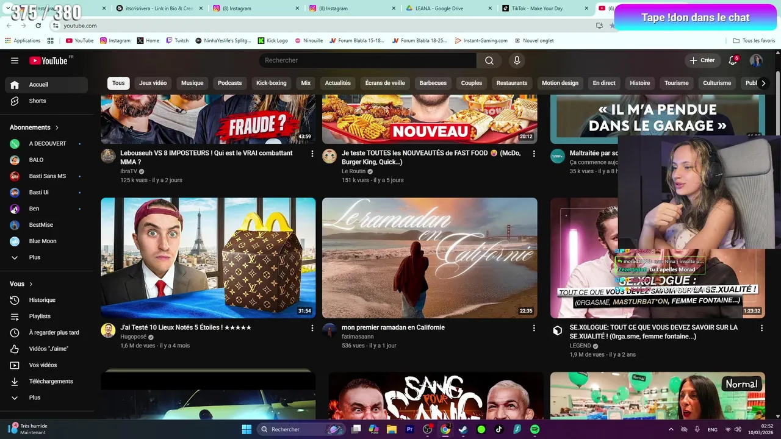Image resolution: width=781 pixels, height=439 pixels.
Task: Open the LEGEND channel avatar
Action: click(x=558, y=330)
